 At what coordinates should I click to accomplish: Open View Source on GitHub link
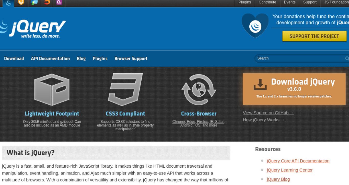(268, 113)
